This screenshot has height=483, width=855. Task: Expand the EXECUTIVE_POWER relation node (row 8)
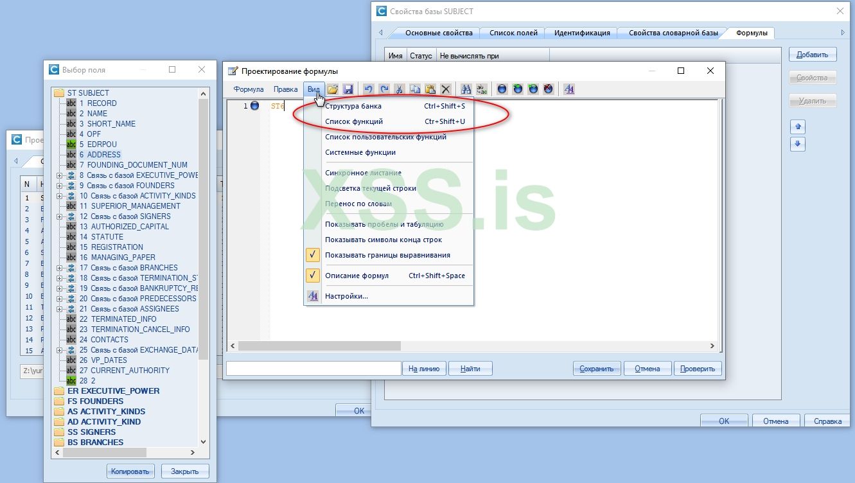[x=60, y=175]
